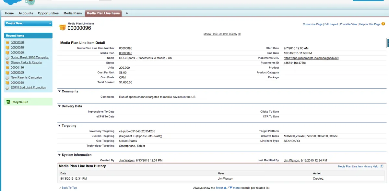This screenshot has height=191, width=389.
Task: Open the Placements URL campaigns/6269 link
Action: (x=311, y=58)
